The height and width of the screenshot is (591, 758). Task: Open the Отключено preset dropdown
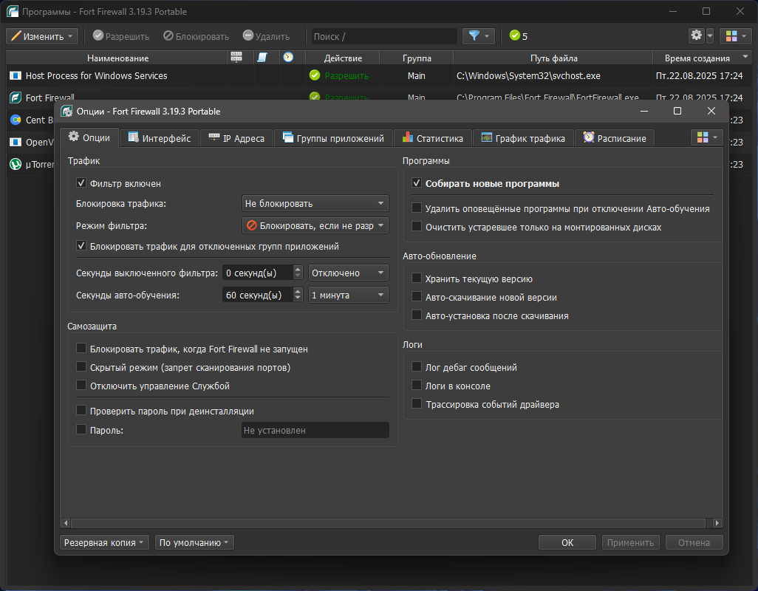(349, 273)
